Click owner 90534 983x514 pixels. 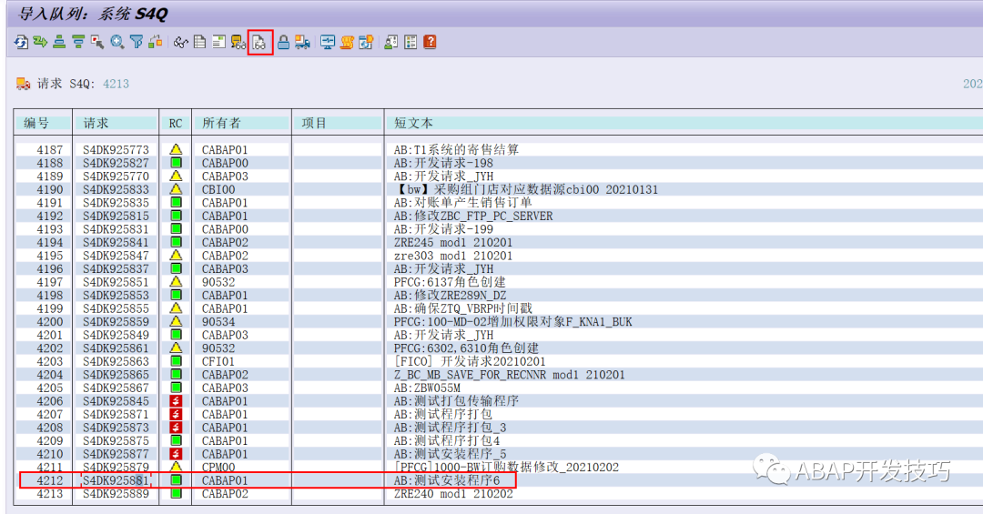[218, 322]
